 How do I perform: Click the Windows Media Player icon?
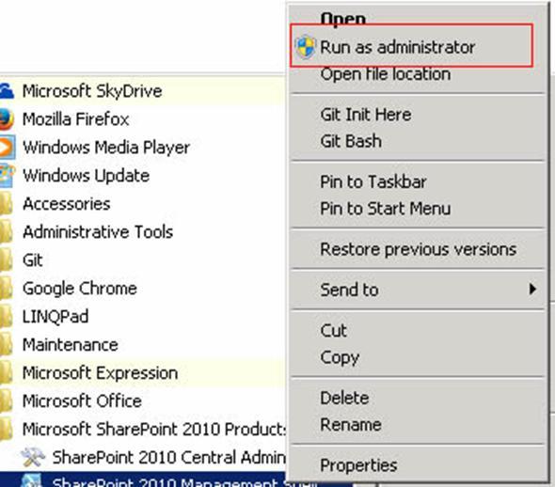coord(8,147)
